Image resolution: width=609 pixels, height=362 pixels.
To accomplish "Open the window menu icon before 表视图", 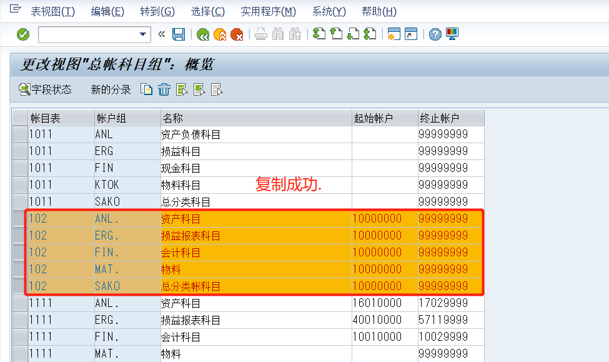I will point(15,9).
